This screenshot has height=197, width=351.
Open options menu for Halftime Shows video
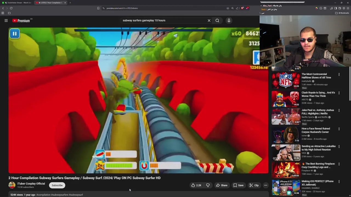339,74
